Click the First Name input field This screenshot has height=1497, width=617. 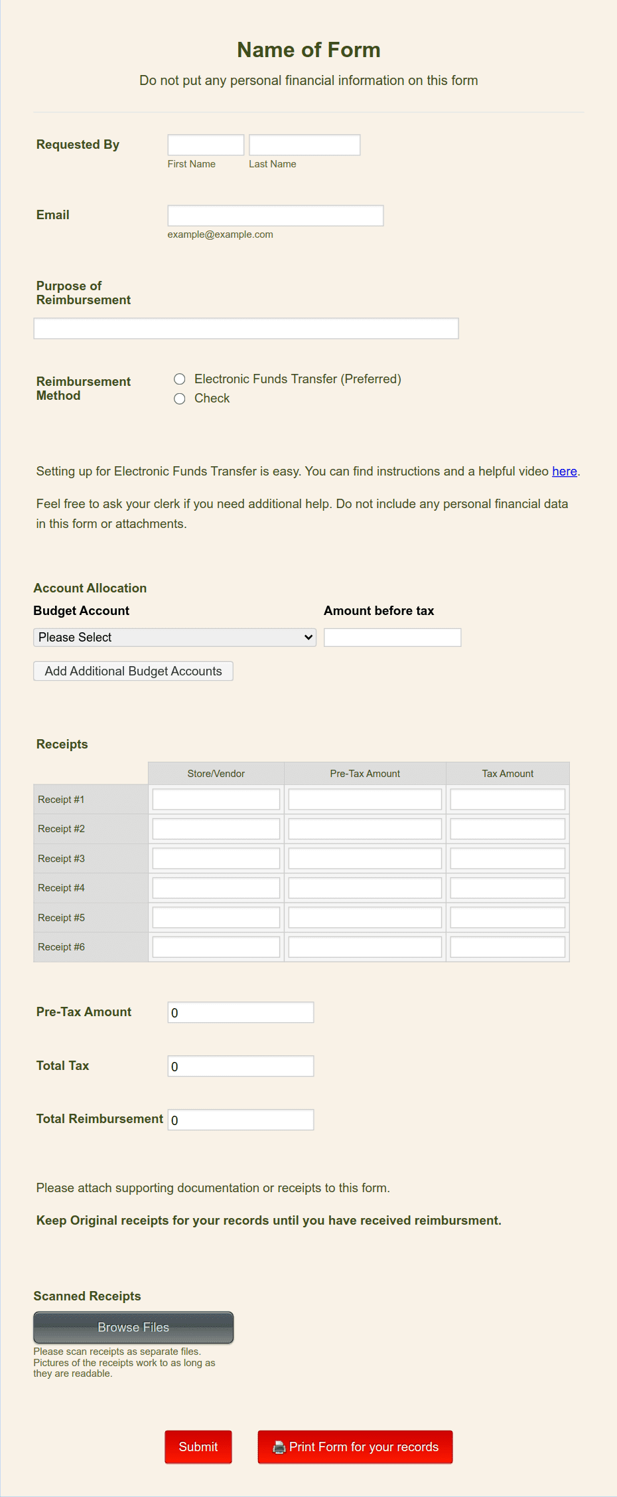tap(205, 144)
